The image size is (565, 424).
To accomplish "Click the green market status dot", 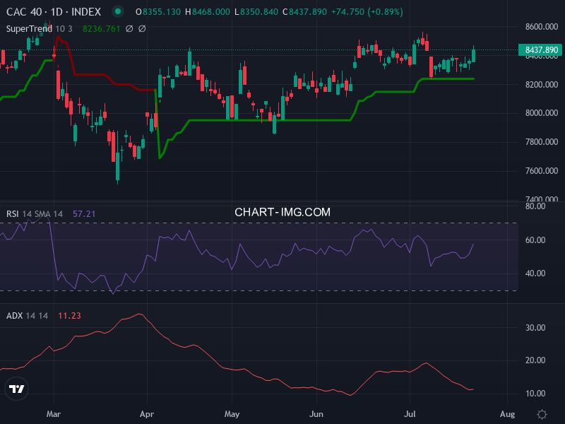I will click(x=117, y=11).
